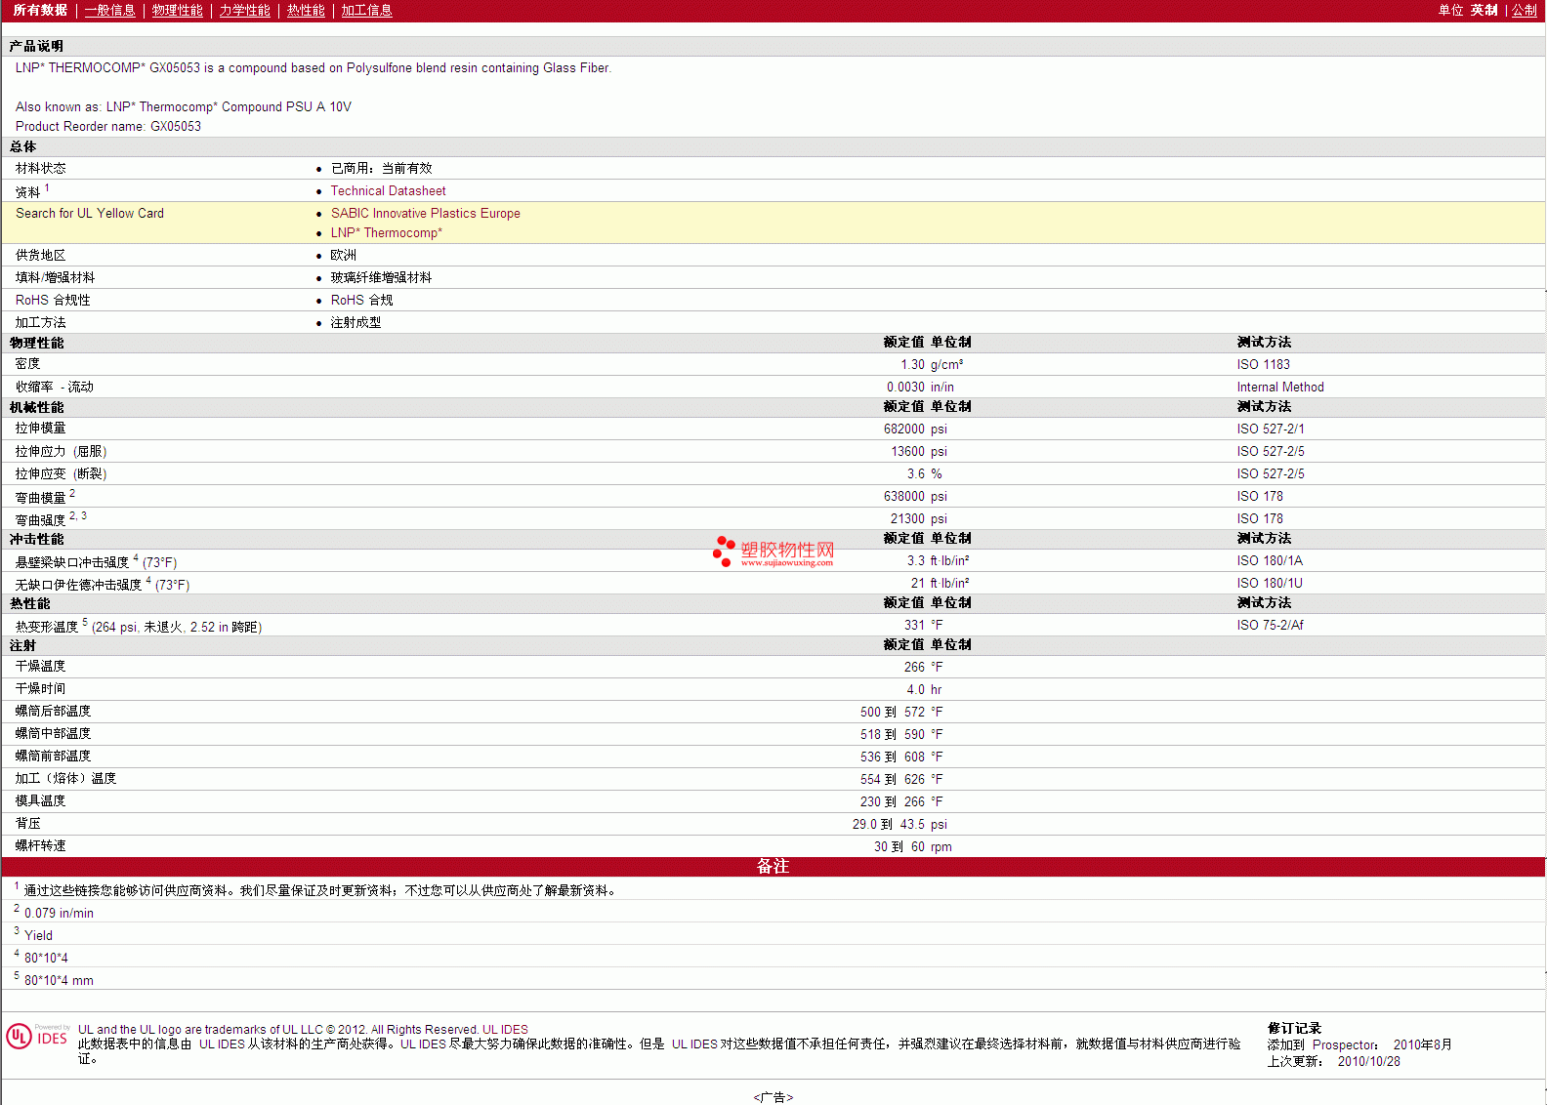Click the red 备注 section banner
Image resolution: width=1547 pixels, height=1105 pixels.
pyautogui.click(x=773, y=867)
